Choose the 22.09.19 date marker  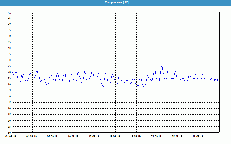(x=157, y=137)
